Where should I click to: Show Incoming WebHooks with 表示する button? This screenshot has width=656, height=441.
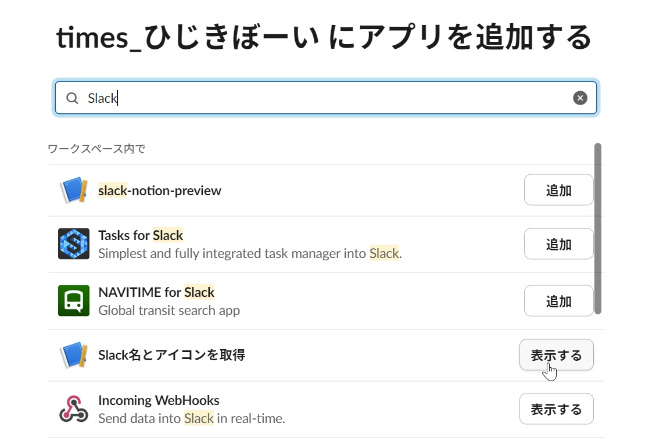556,409
